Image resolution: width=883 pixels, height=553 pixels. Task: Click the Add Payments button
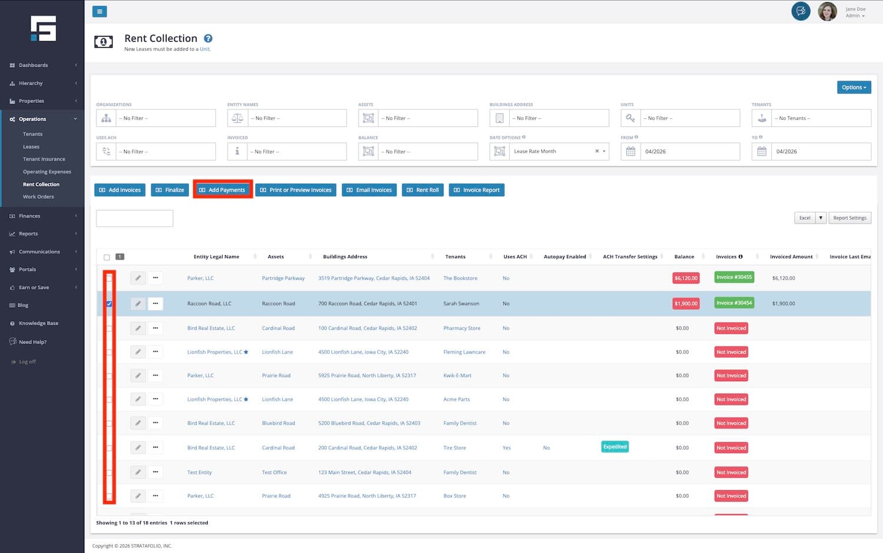click(x=223, y=190)
